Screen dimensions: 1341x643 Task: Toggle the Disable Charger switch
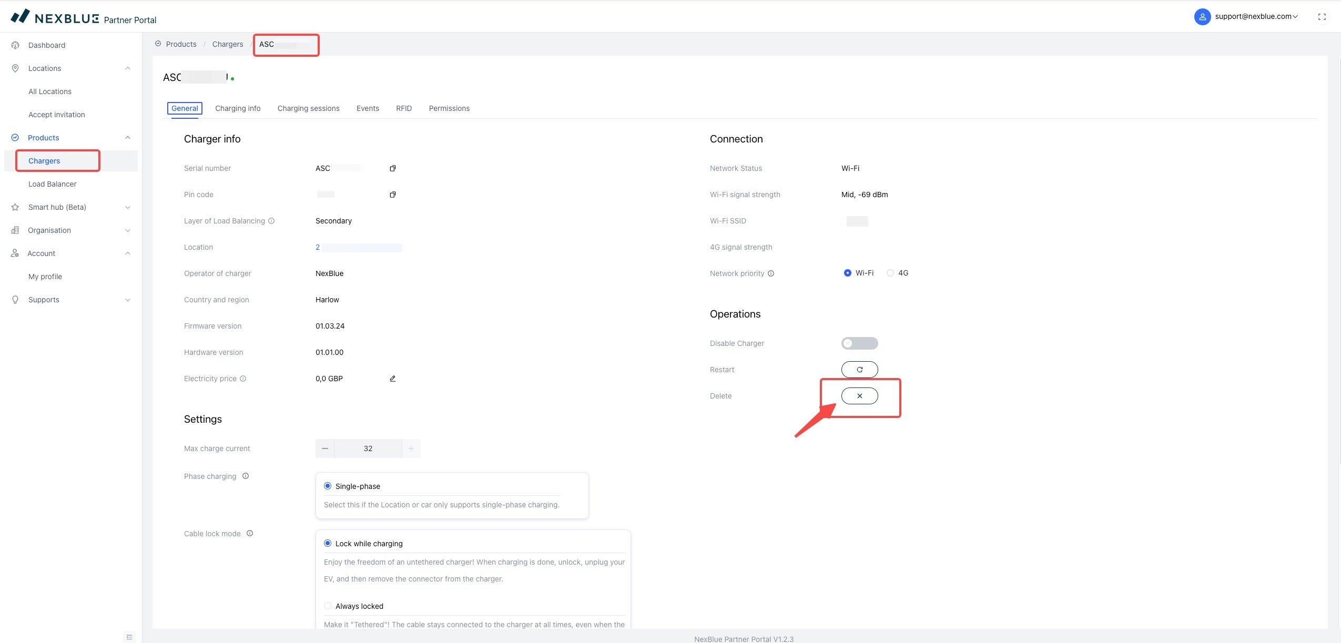point(859,343)
